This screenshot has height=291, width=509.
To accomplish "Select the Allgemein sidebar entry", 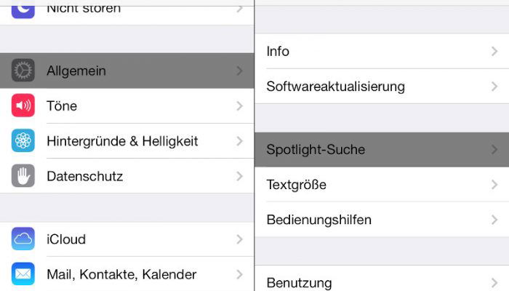I will (127, 71).
